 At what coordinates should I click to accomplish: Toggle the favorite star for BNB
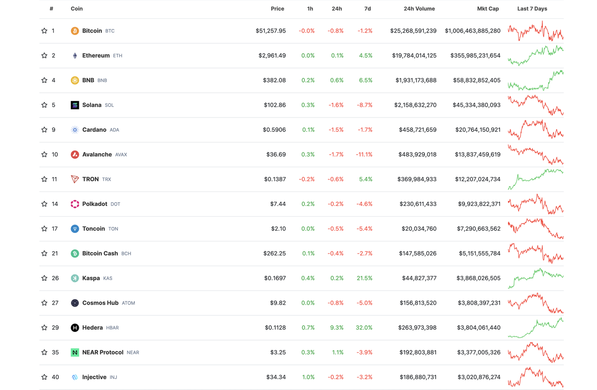point(44,80)
